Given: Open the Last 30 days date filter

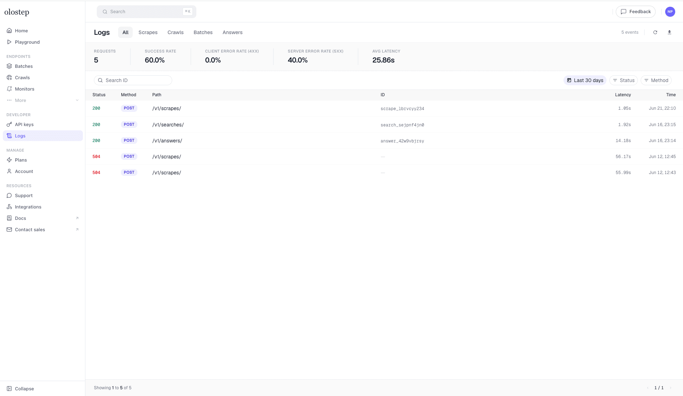Looking at the screenshot, I should click(x=585, y=80).
